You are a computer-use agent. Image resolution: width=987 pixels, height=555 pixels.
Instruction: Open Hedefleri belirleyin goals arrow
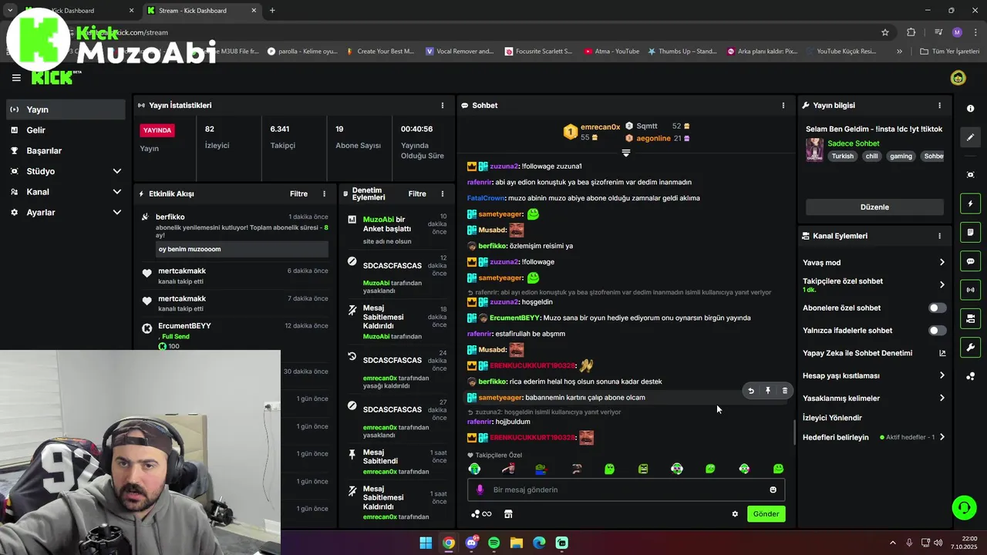tap(942, 437)
